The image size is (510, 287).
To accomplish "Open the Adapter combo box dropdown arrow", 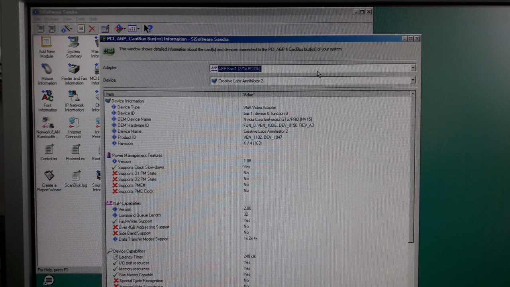I will pyautogui.click(x=413, y=68).
